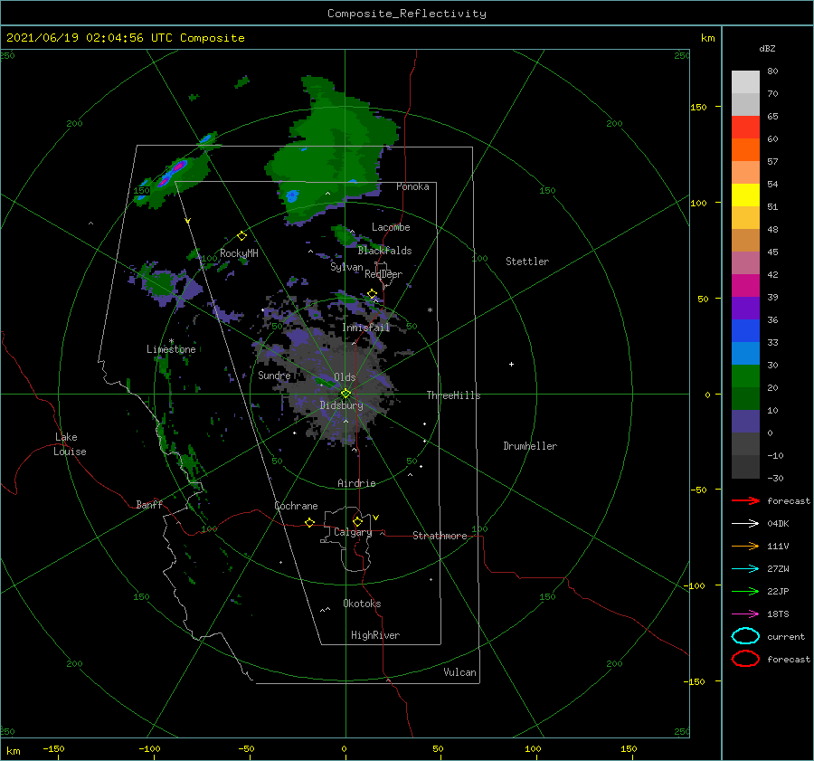Click the Drumheller label
814x761 pixels.
pos(530,446)
